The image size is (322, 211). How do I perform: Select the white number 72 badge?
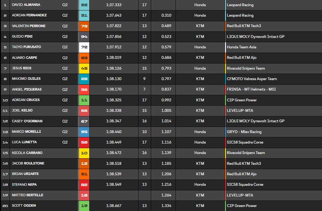[x=84, y=47]
